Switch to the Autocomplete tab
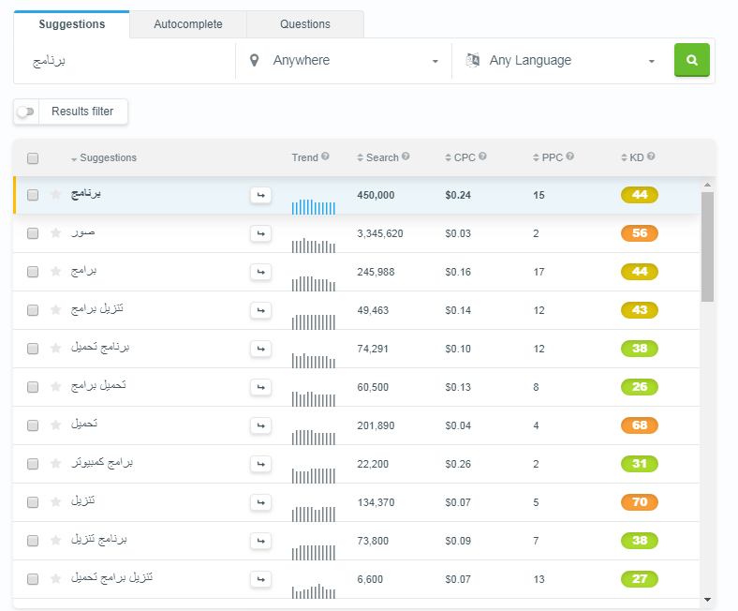The height and width of the screenshot is (611, 738). click(x=188, y=24)
